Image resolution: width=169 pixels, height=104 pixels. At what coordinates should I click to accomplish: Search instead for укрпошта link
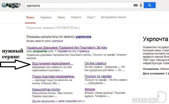pos(57,41)
